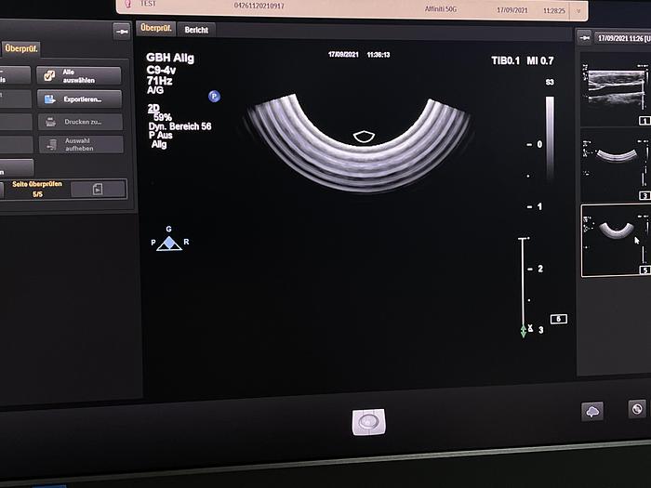Click the TIB0.1 index readout
The width and height of the screenshot is (651, 488).
pos(505,61)
